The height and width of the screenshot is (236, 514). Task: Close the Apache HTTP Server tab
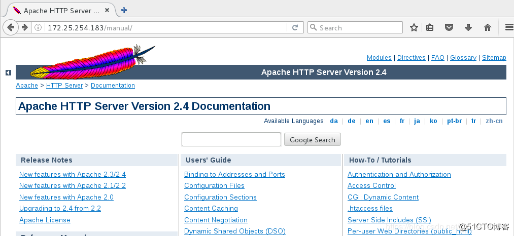[x=107, y=10]
